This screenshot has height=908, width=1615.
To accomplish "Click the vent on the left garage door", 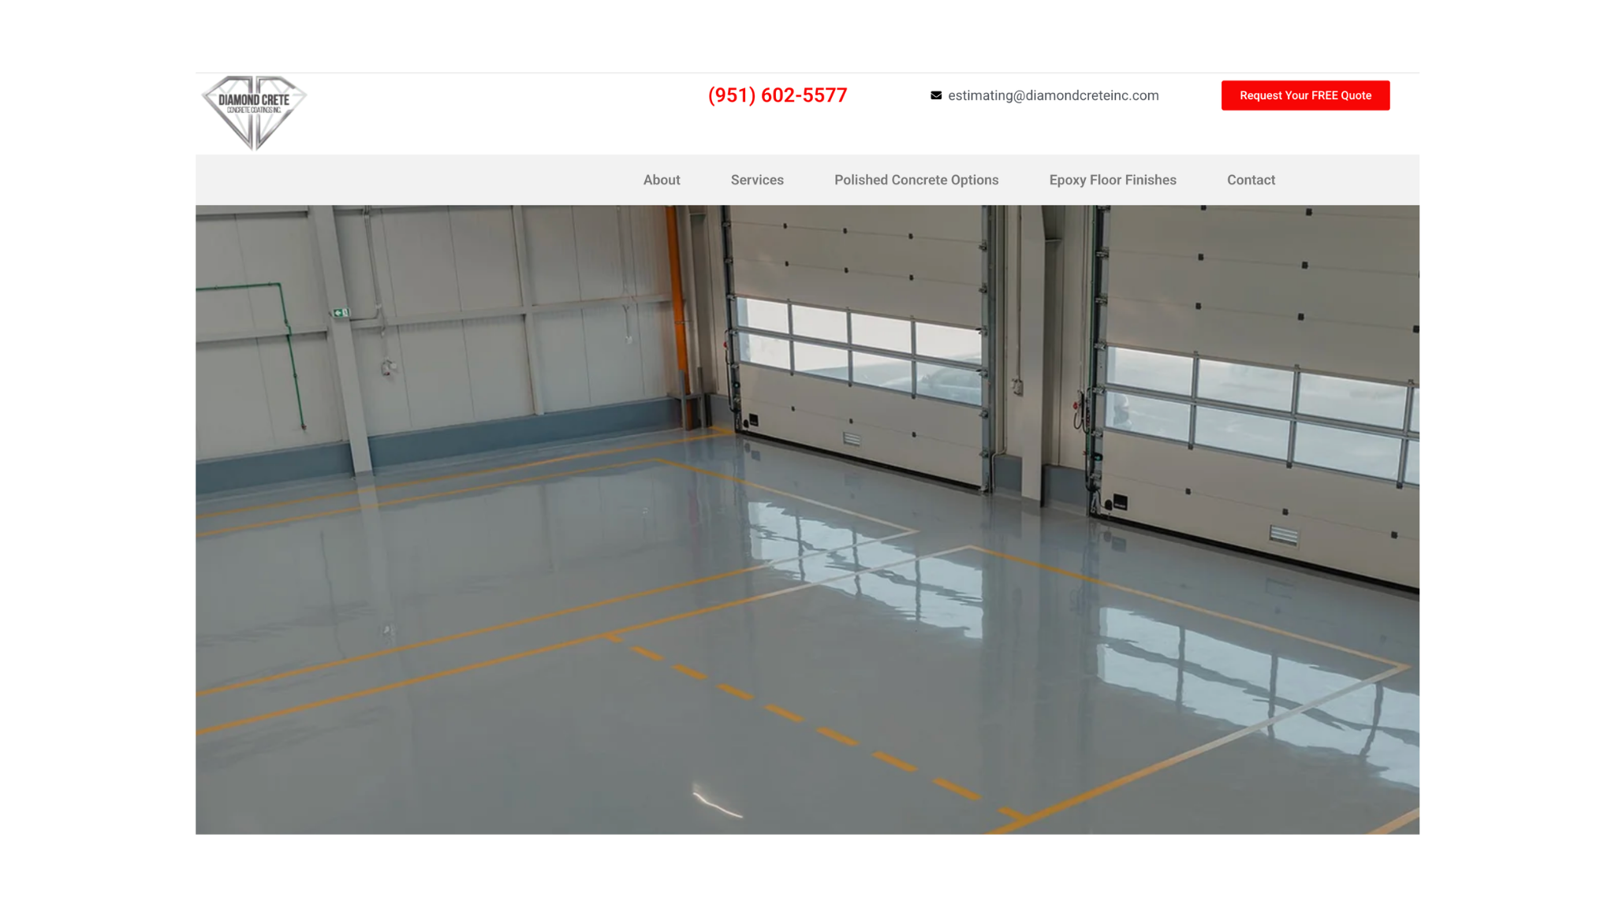I will (852, 439).
